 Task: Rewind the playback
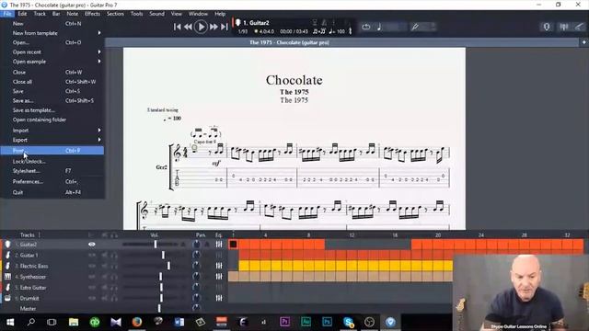[188, 27]
